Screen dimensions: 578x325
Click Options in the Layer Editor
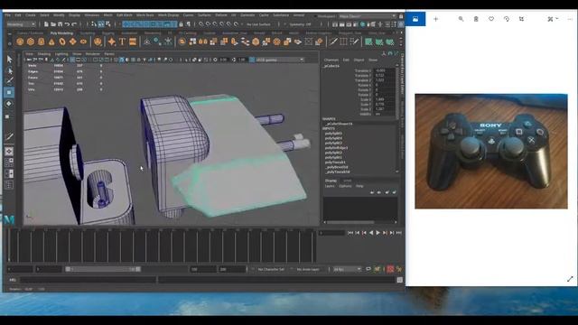(x=345, y=186)
